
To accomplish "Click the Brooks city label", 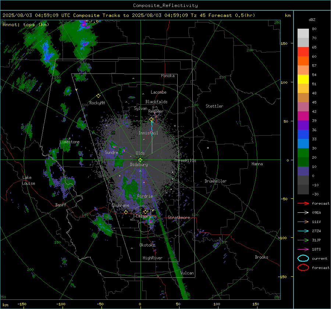I will click(261, 257).
